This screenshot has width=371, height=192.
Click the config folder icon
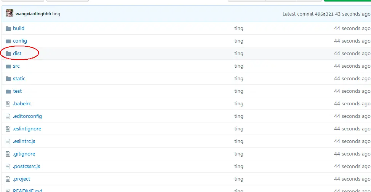pyautogui.click(x=8, y=41)
